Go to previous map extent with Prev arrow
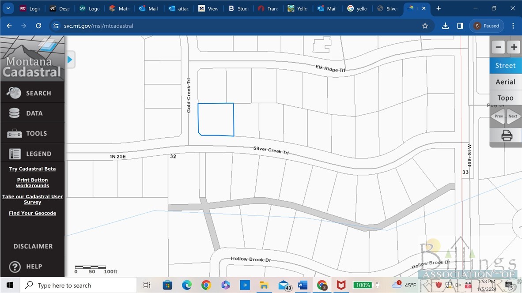 tap(498, 116)
